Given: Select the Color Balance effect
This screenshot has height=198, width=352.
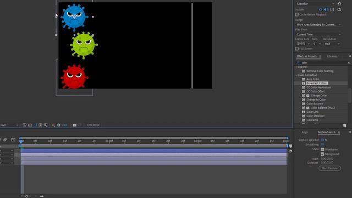Looking at the screenshot, I should click(315, 104).
